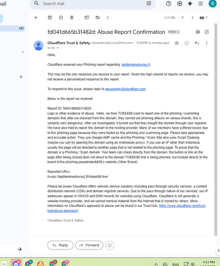Viewport: 220px width, 266px height.
Task: Click the 'Reported URLs:' text
Action: click(59, 172)
